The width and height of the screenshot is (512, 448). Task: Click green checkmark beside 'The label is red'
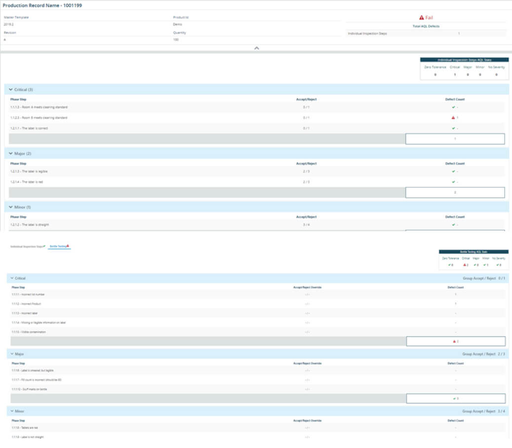point(452,182)
